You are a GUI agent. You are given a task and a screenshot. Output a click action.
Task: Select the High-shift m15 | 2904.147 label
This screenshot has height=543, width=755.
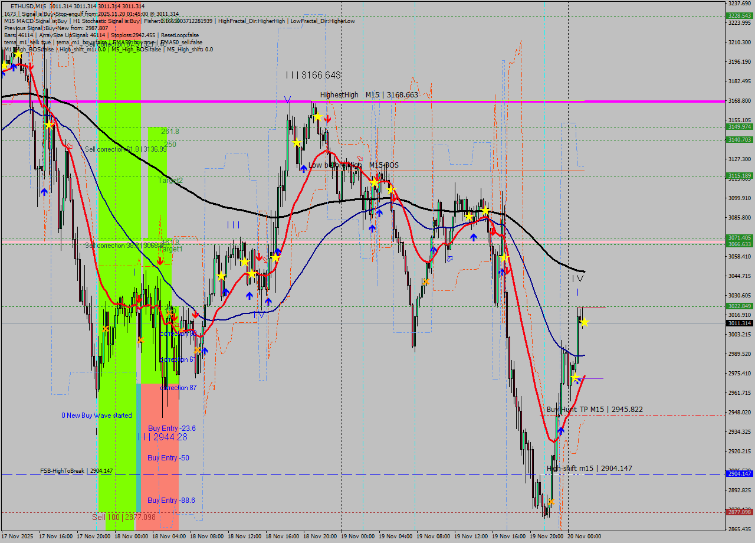pyautogui.click(x=589, y=469)
